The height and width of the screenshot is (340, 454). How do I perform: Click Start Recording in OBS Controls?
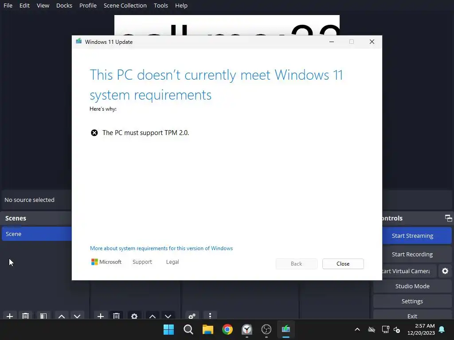[417, 254]
